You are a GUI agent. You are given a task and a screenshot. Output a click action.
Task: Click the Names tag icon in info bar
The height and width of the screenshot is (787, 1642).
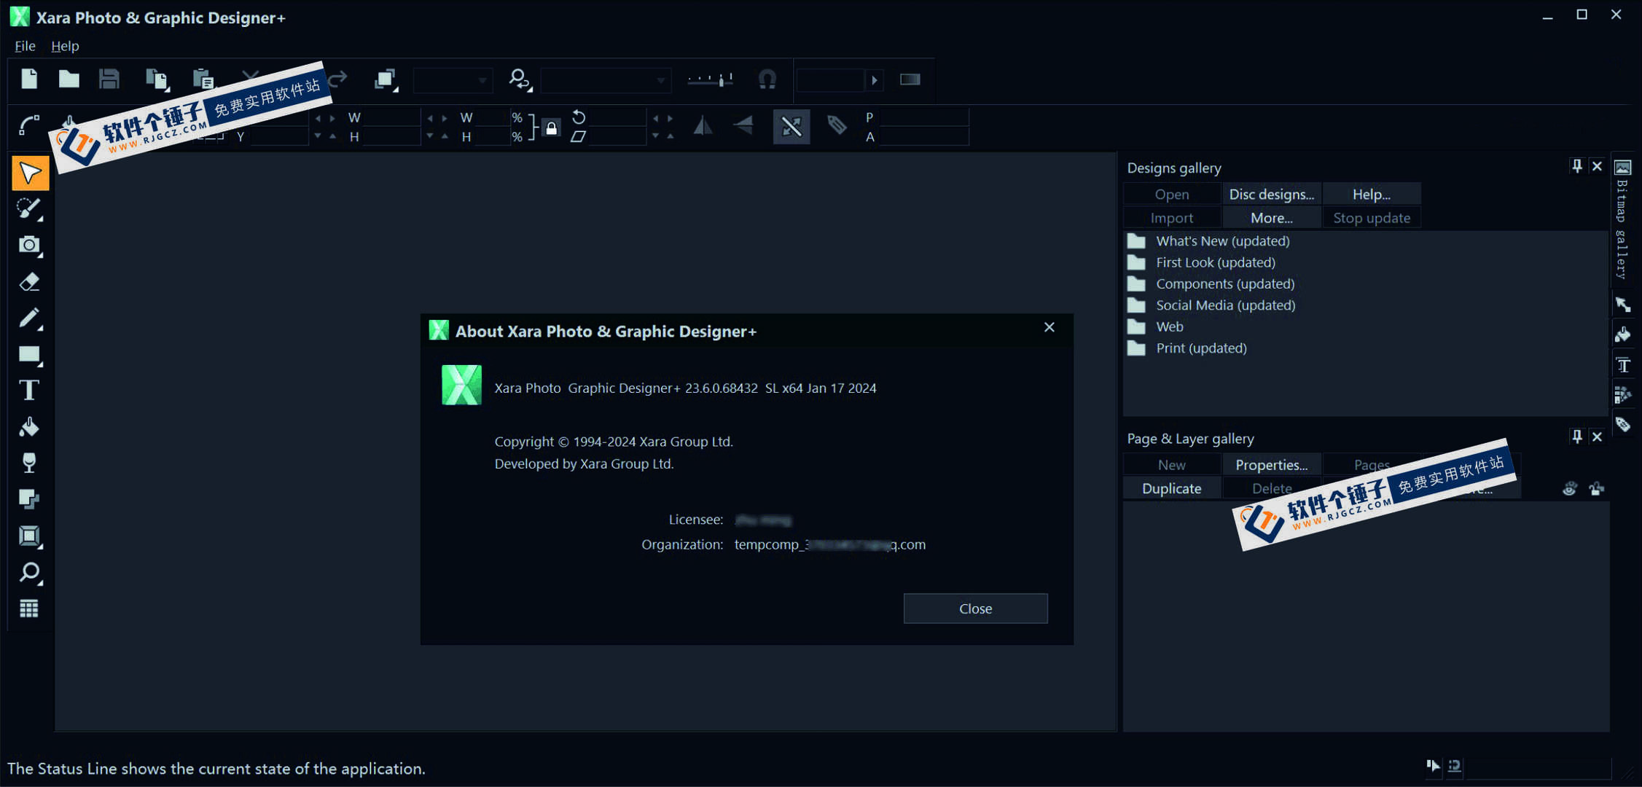(x=837, y=126)
